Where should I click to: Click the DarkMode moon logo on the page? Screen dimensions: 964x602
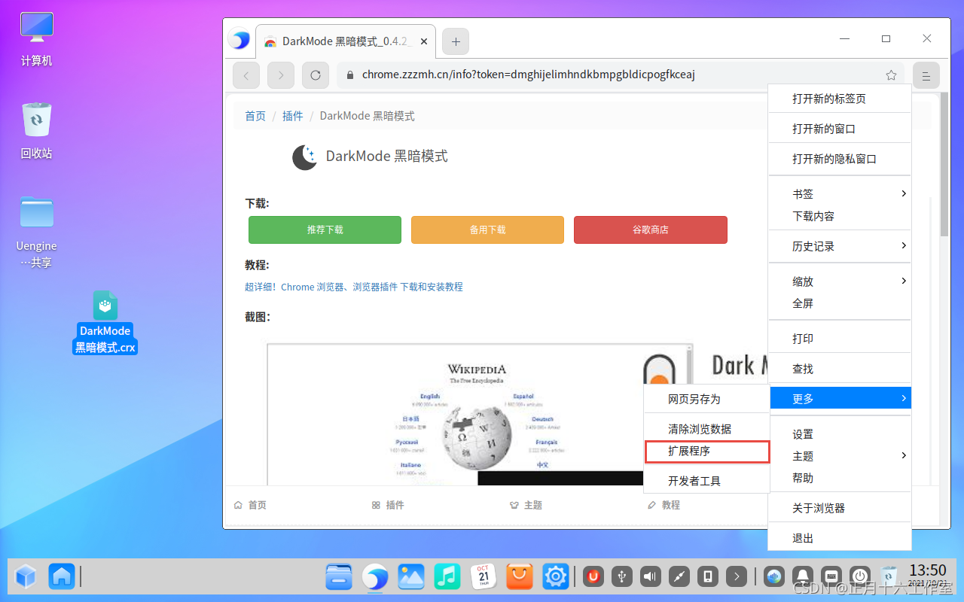[305, 157]
